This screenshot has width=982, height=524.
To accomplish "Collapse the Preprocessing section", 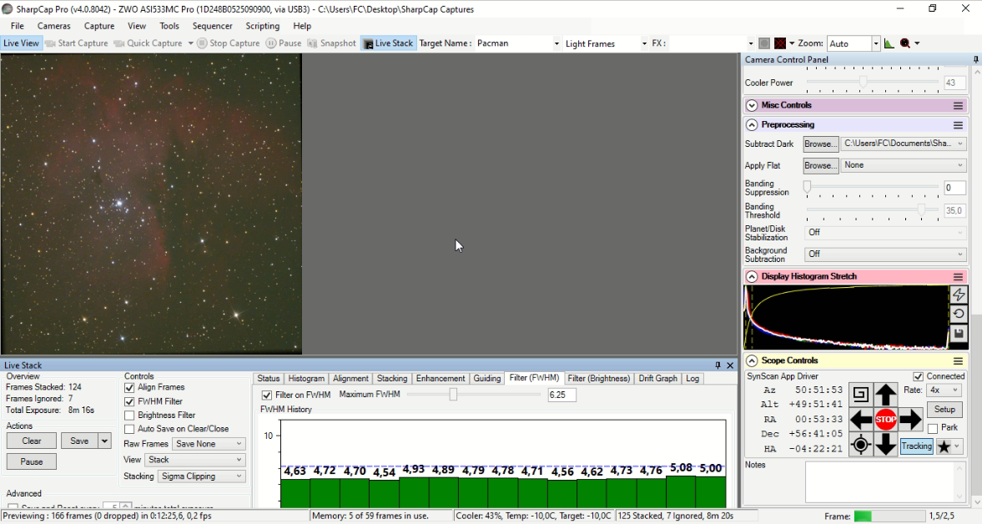I will click(x=753, y=124).
